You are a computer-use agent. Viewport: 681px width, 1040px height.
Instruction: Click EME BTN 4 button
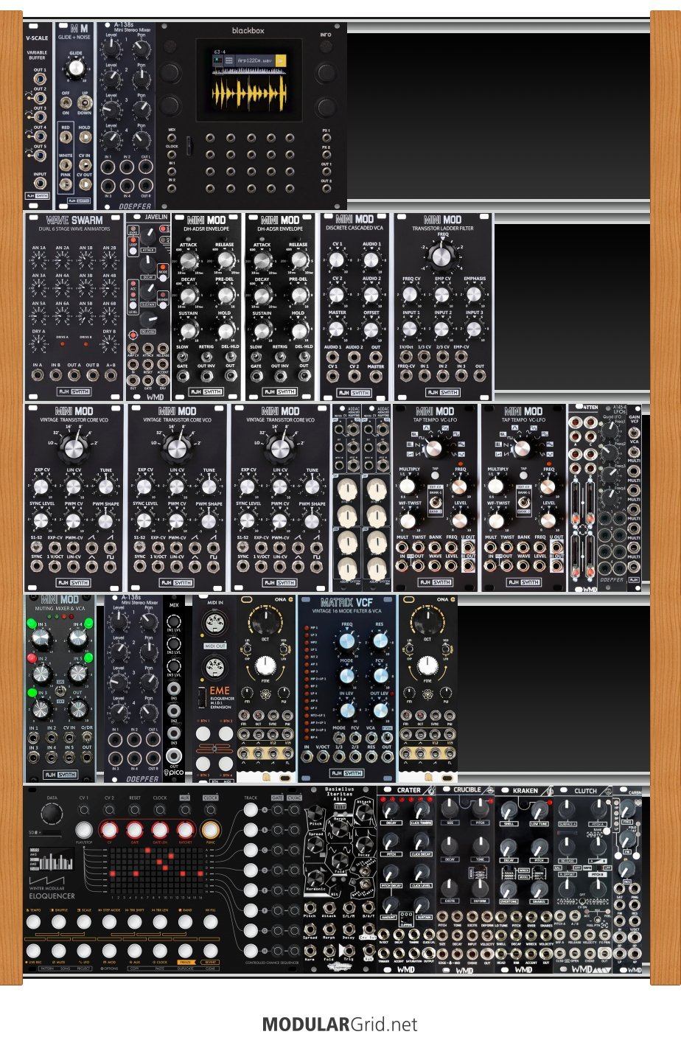pyautogui.click(x=226, y=764)
